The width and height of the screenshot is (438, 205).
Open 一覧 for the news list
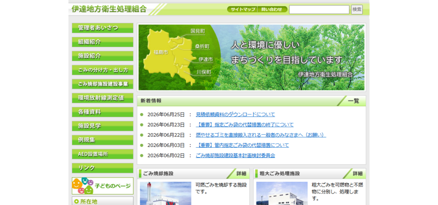click(x=353, y=101)
